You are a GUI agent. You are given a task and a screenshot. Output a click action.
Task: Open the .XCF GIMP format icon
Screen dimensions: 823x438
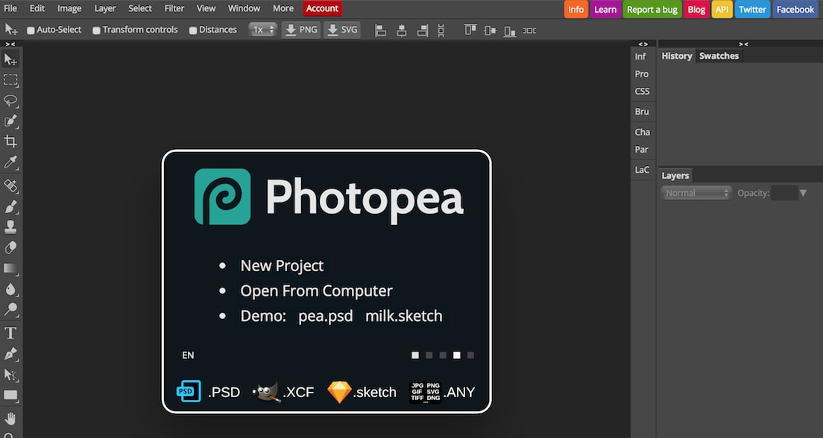[266, 393]
